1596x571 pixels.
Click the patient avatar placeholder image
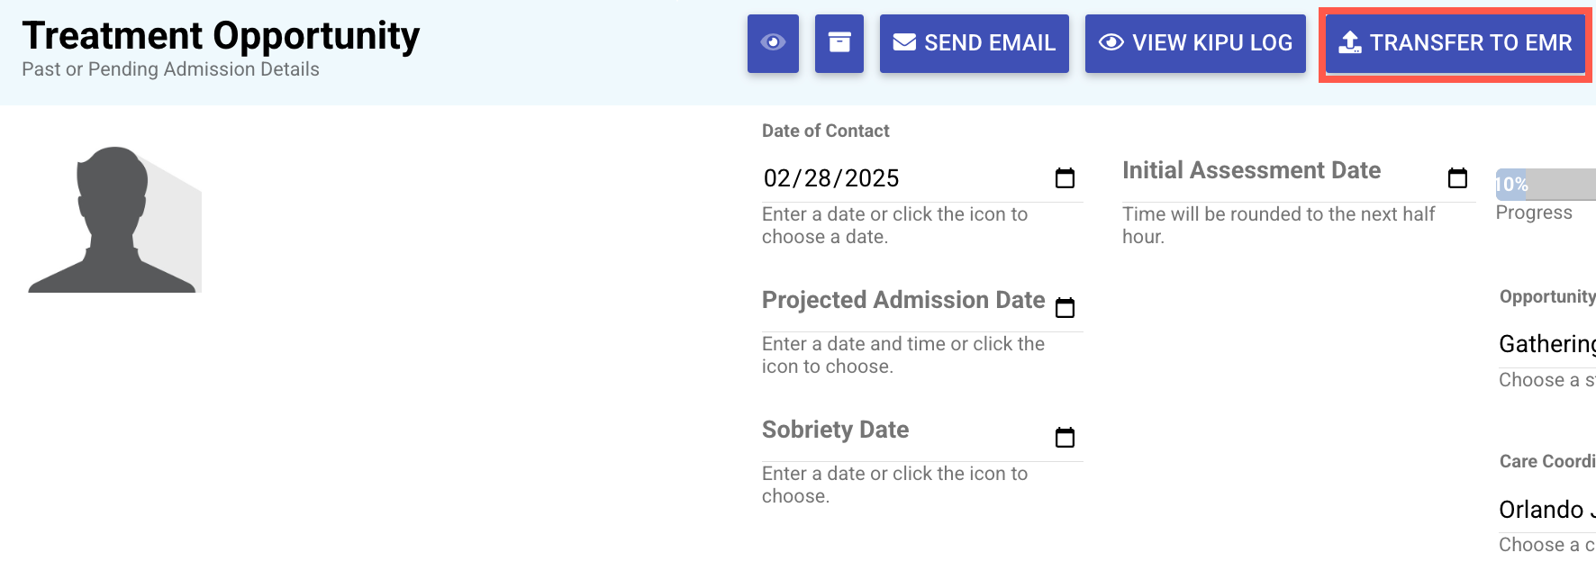114,220
